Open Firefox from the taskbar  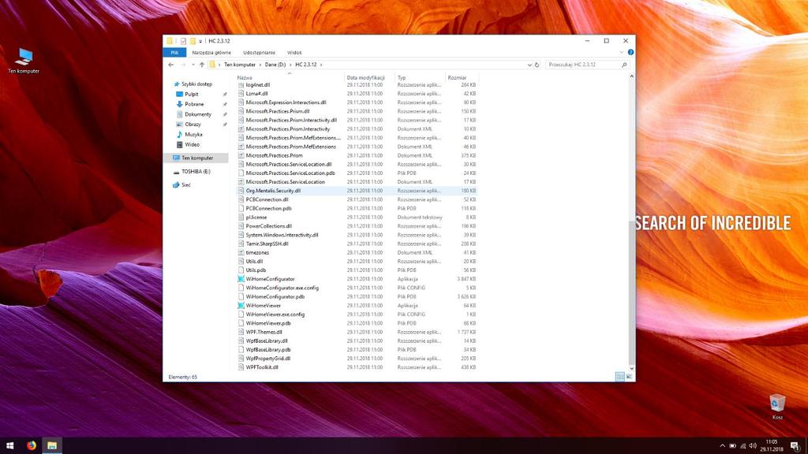(x=32, y=446)
